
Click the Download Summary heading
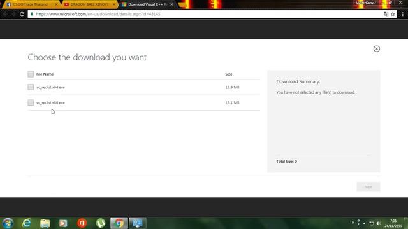coord(298,81)
